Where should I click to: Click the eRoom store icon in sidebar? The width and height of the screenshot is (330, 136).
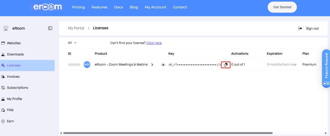pyautogui.click(x=5, y=28)
